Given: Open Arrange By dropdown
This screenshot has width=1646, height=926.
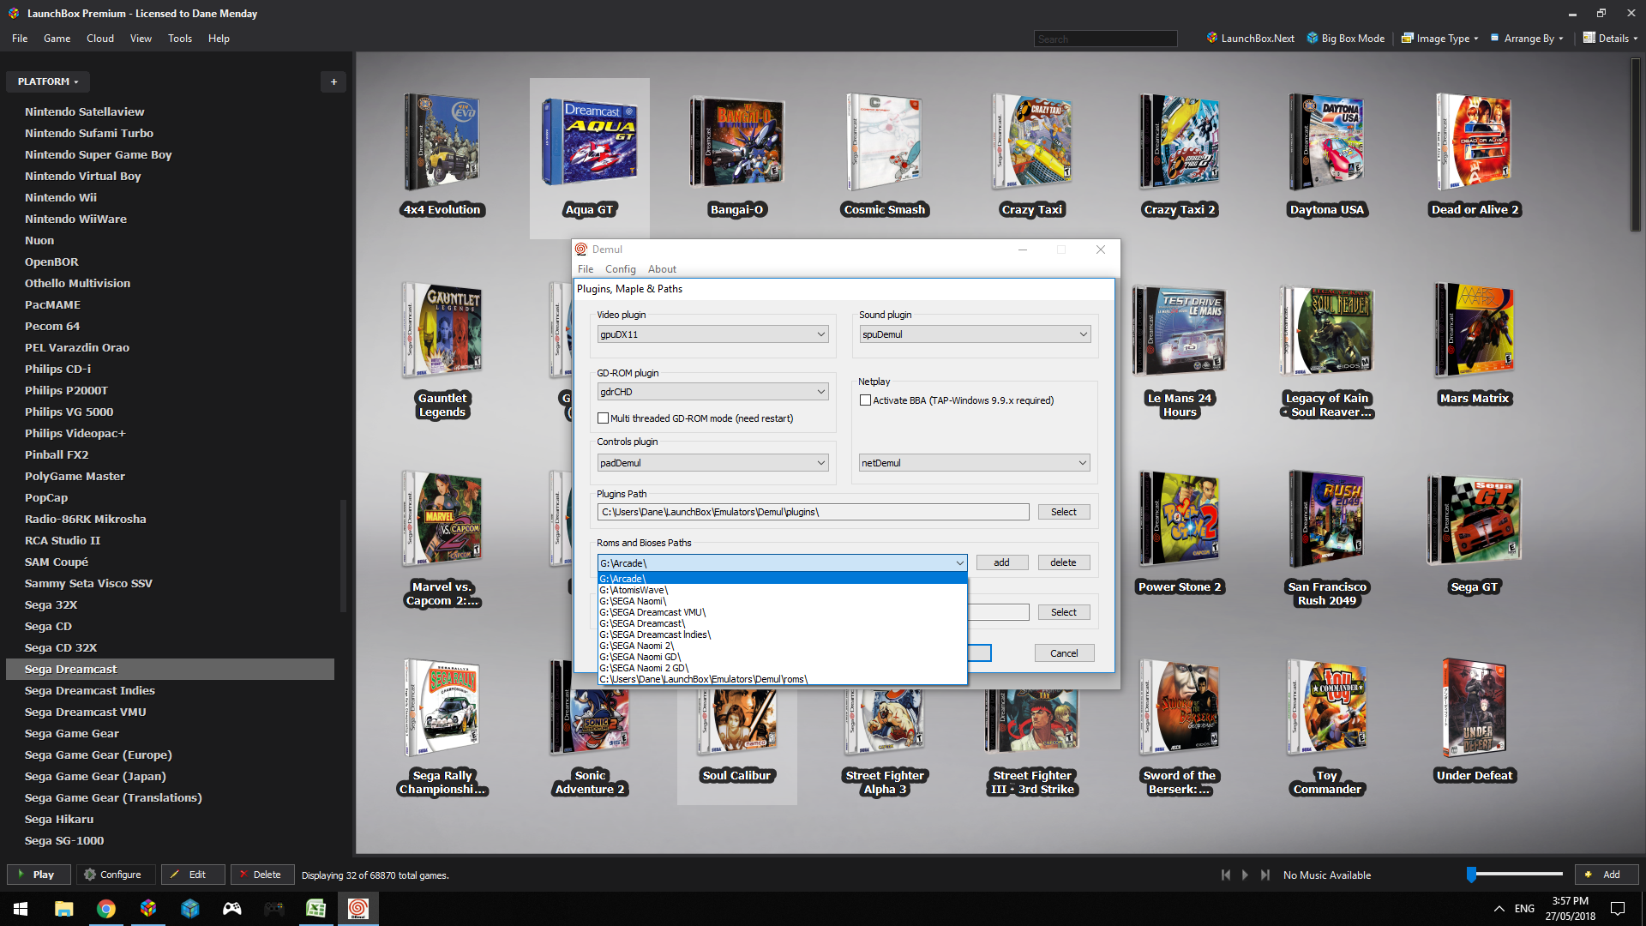Looking at the screenshot, I should point(1527,39).
